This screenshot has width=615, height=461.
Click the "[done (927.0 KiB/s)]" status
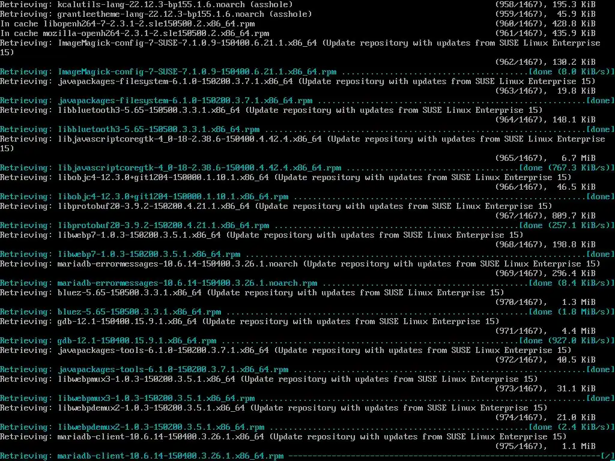tap(567, 341)
